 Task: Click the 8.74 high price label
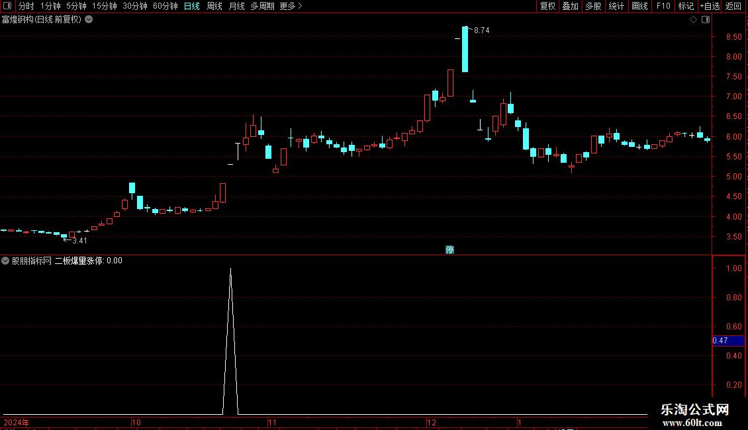482,30
